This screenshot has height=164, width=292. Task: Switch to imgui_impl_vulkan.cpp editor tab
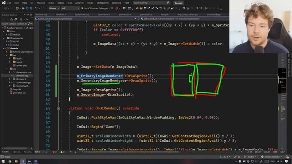(188, 15)
